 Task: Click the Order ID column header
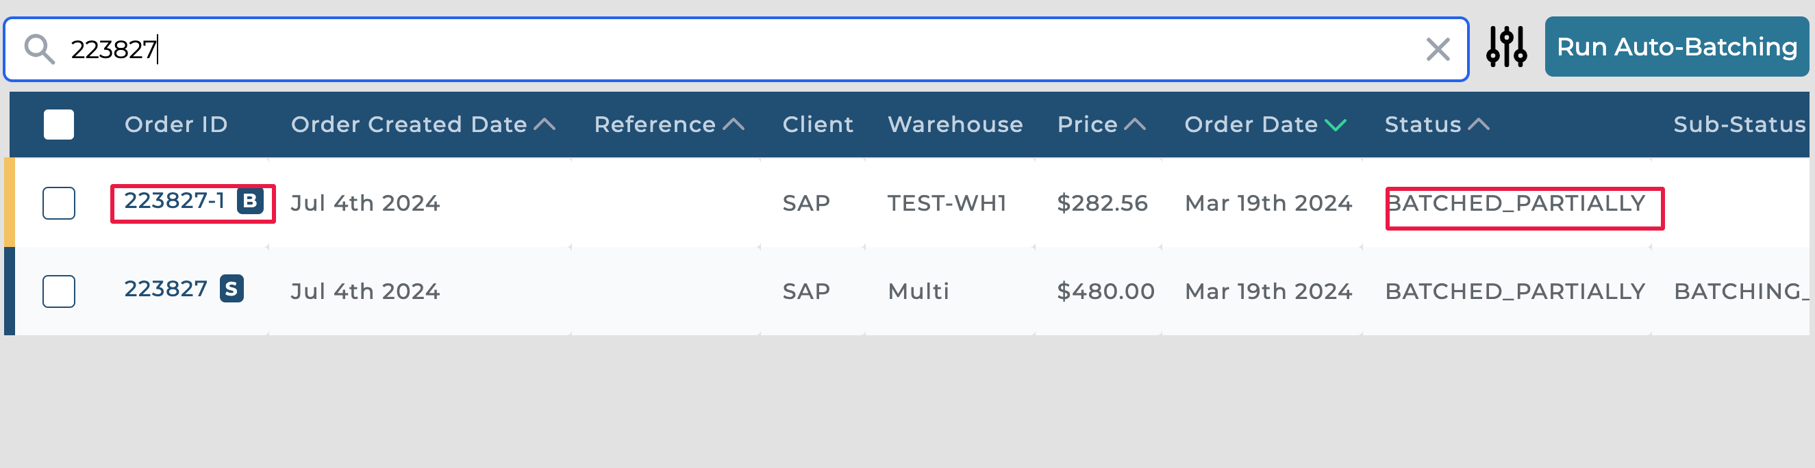click(x=176, y=125)
